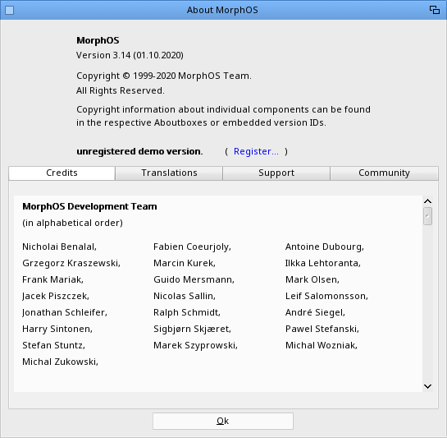This screenshot has height=438, width=447.
Task: Open the Register... link
Action: coord(256,151)
